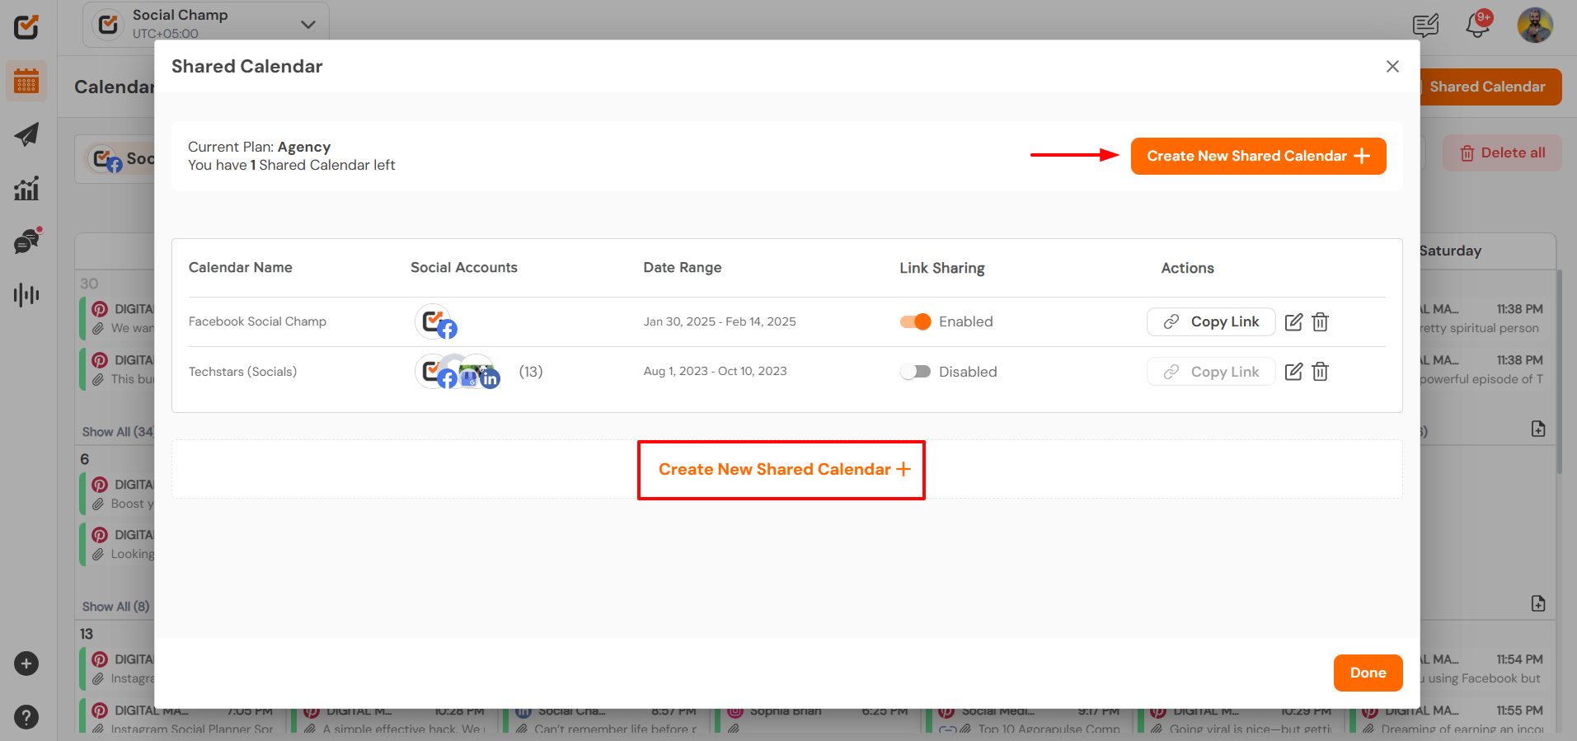The height and width of the screenshot is (741, 1577).
Task: Open the Engage chat bubbles icon
Action: (x=26, y=242)
